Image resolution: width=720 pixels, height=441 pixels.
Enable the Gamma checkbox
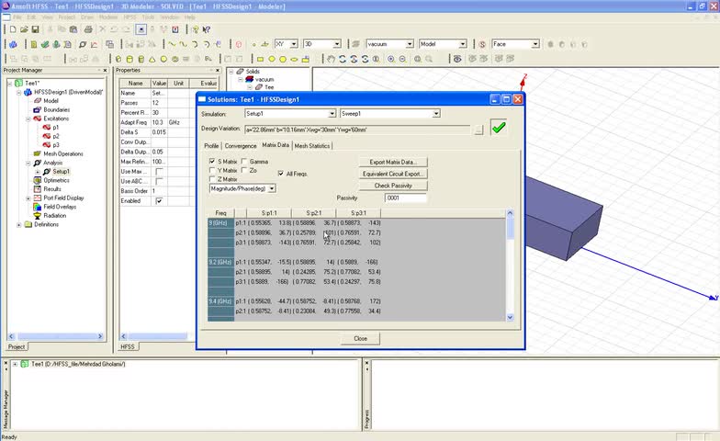(244, 162)
